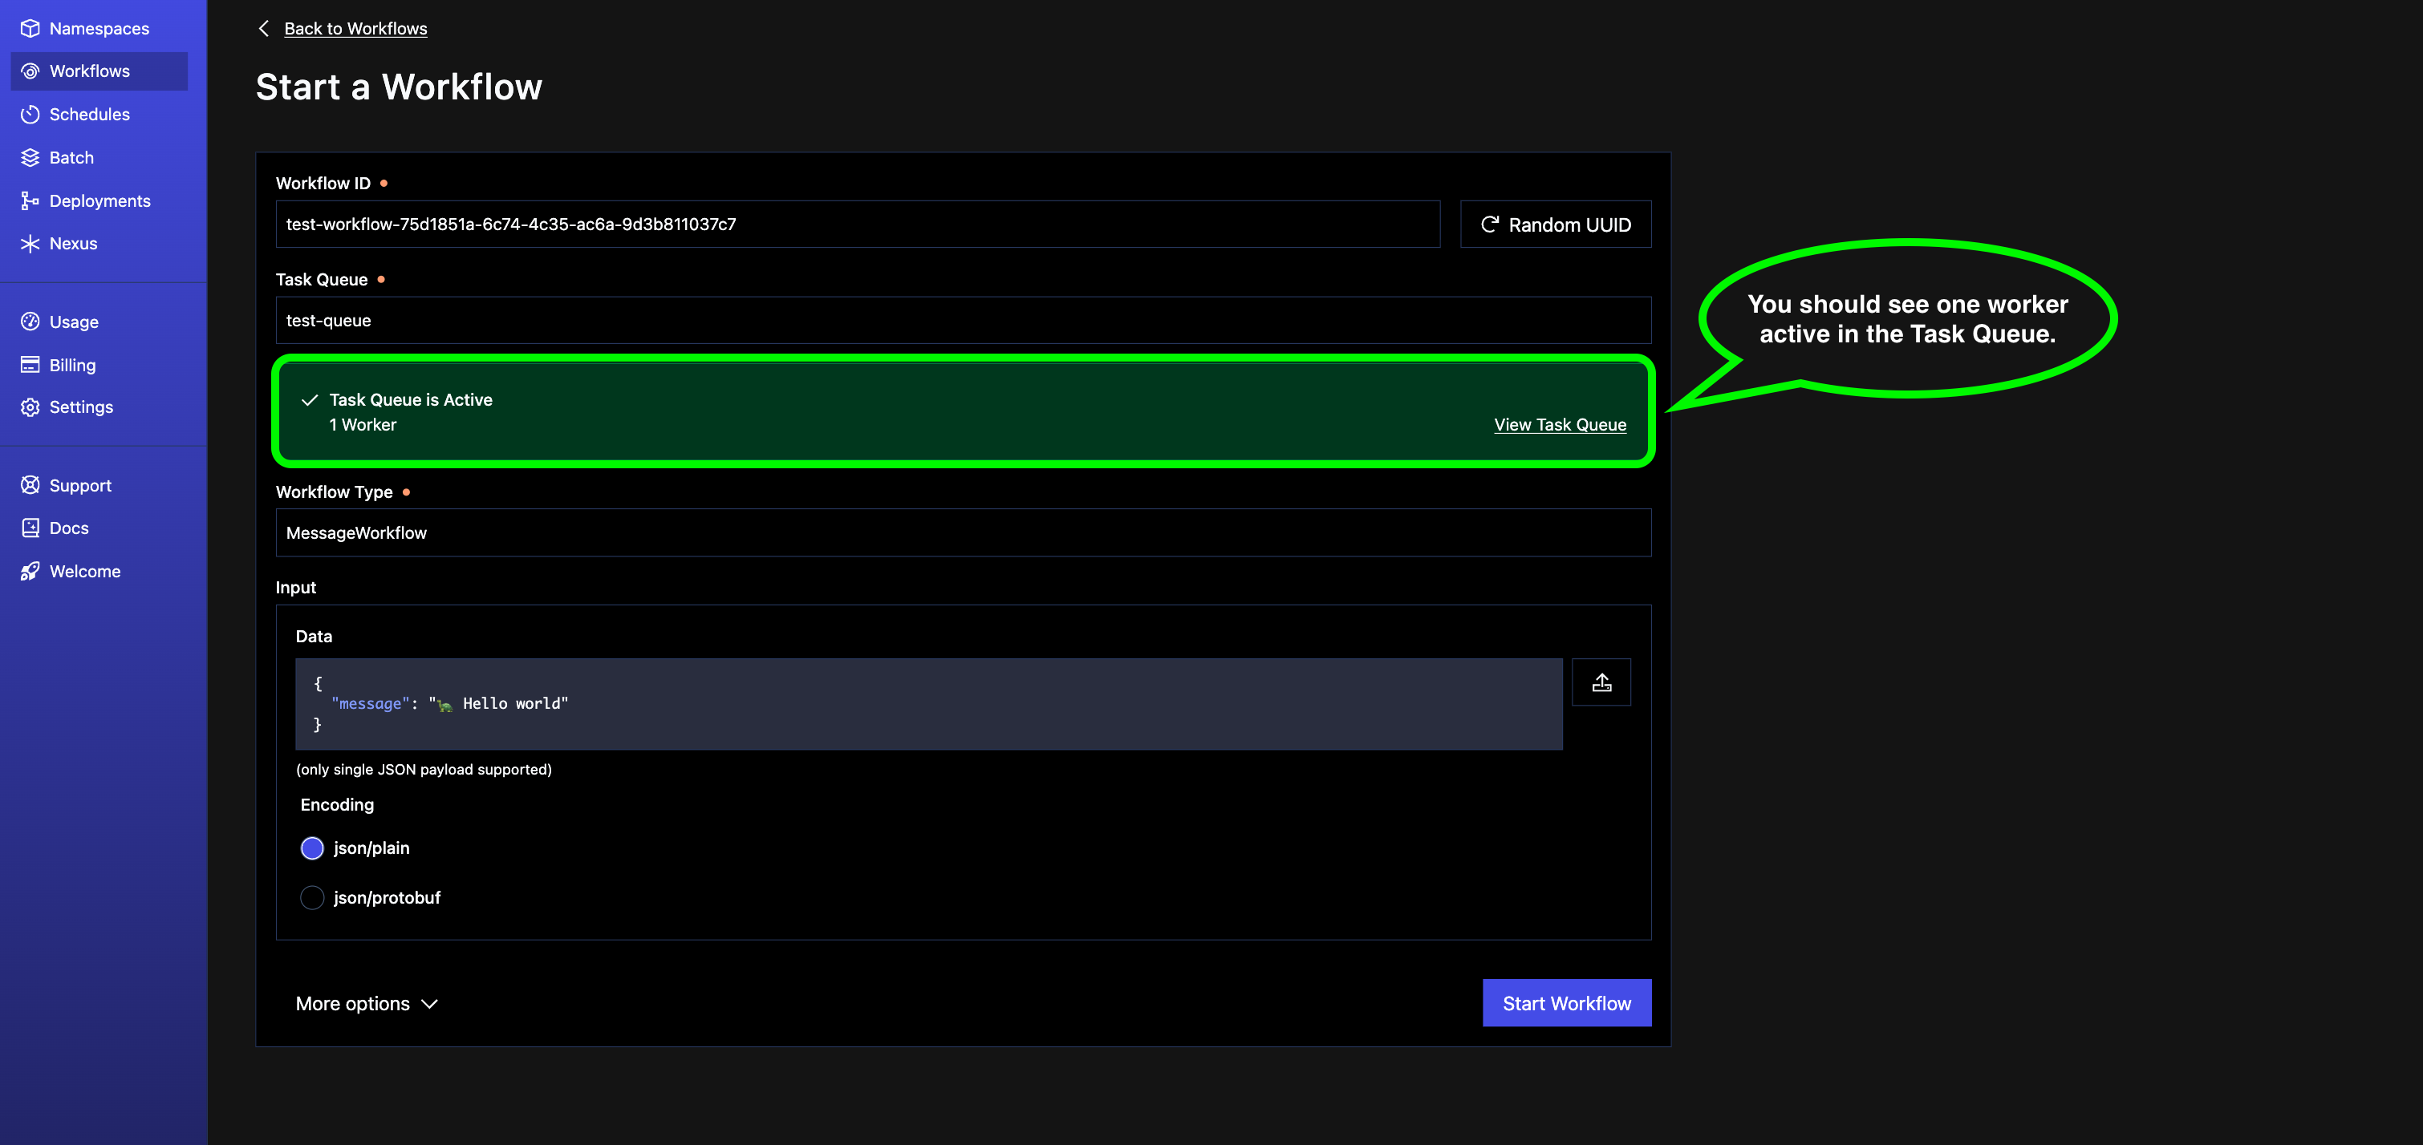Viewport: 2423px width, 1145px height.
Task: Click the Usage sidebar icon
Action: 30,322
